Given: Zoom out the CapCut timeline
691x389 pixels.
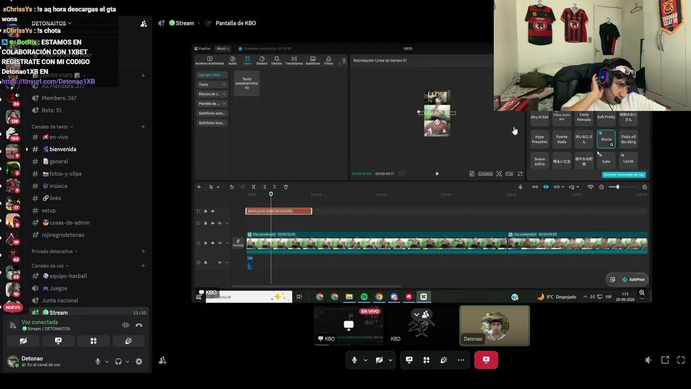Looking at the screenshot, I should (x=601, y=187).
